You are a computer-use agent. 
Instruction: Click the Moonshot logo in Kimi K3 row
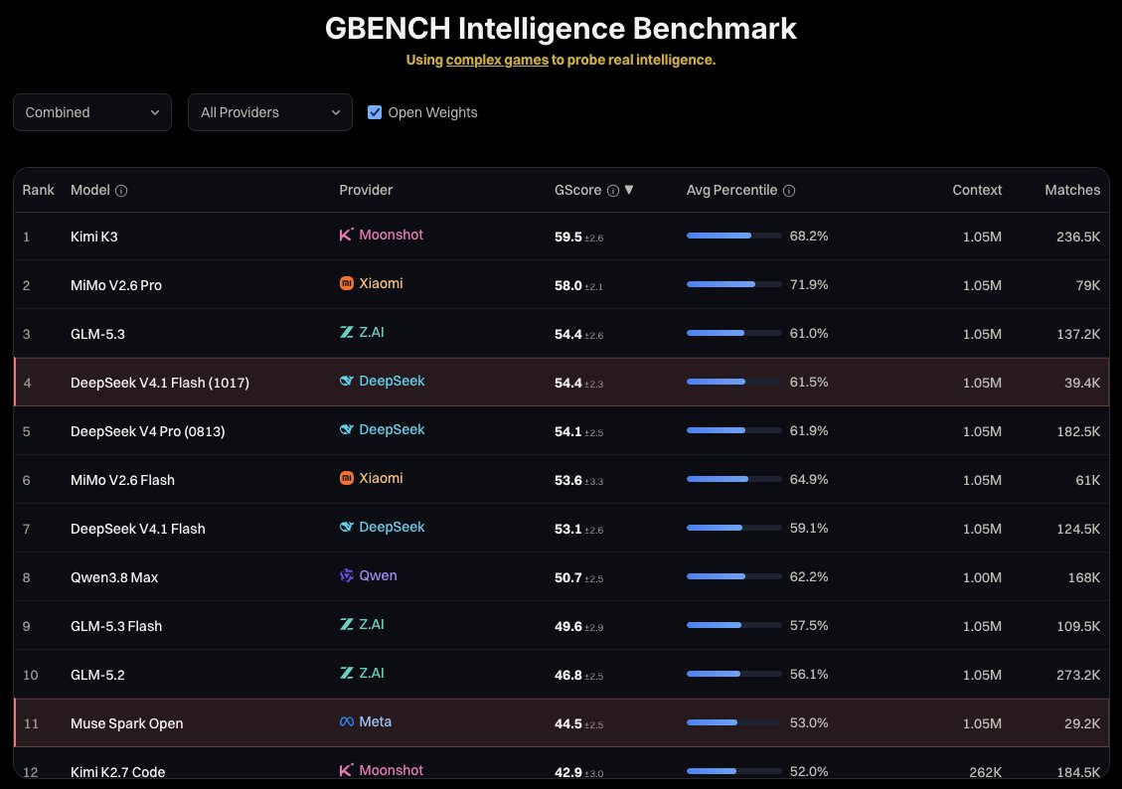(346, 235)
